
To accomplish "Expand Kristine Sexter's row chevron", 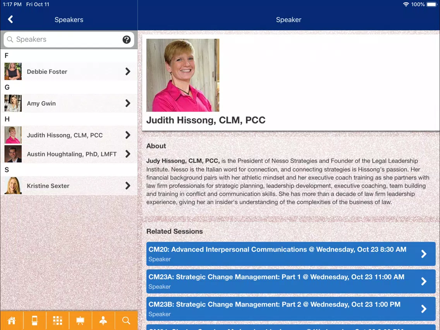I will tap(128, 186).
